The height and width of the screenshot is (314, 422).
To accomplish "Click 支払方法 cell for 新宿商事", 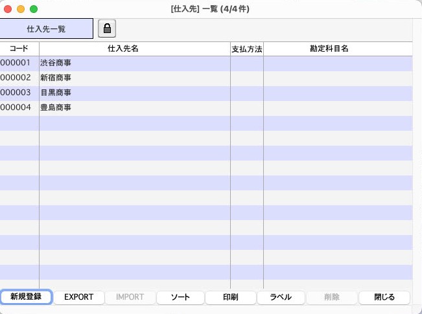I will click(247, 78).
